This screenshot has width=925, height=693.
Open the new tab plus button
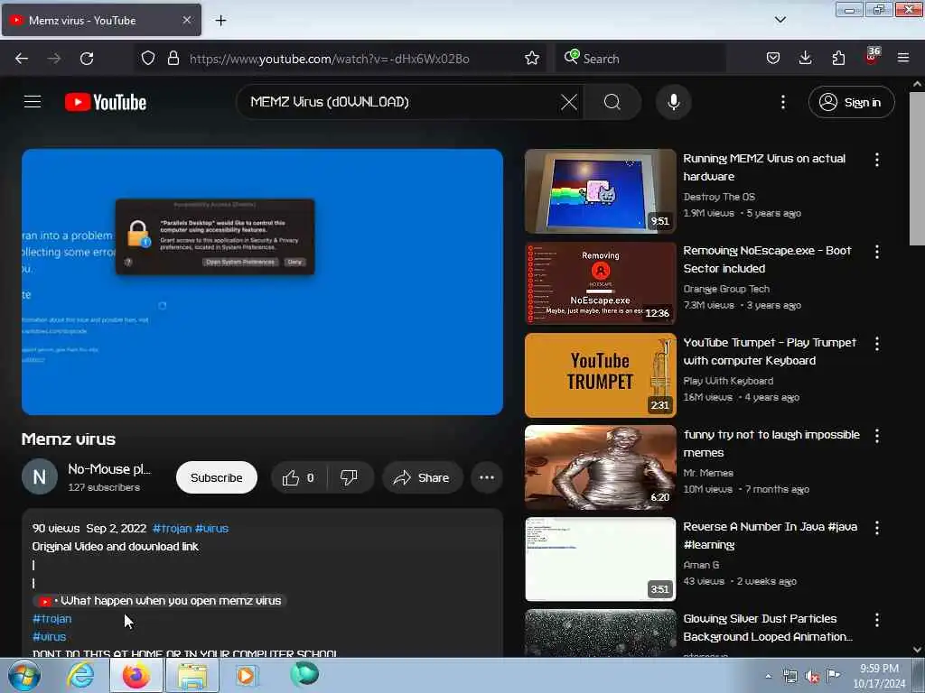coord(220,20)
